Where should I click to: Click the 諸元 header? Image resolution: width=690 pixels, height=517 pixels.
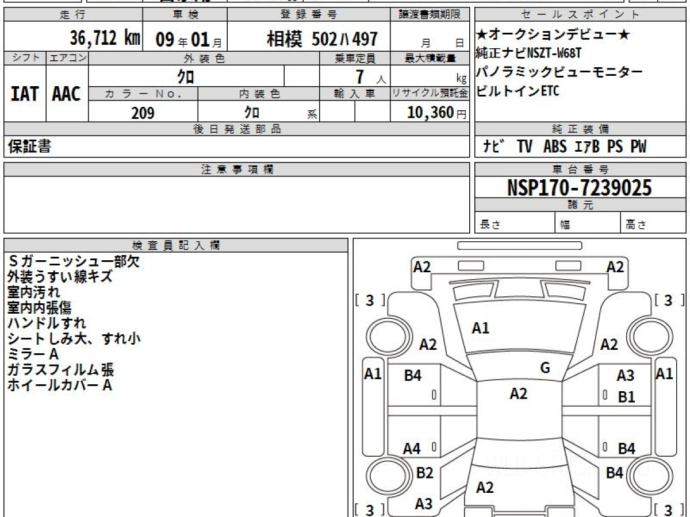pyautogui.click(x=580, y=205)
